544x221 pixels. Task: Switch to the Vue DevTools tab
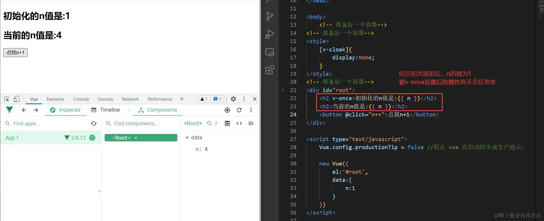(x=34, y=99)
